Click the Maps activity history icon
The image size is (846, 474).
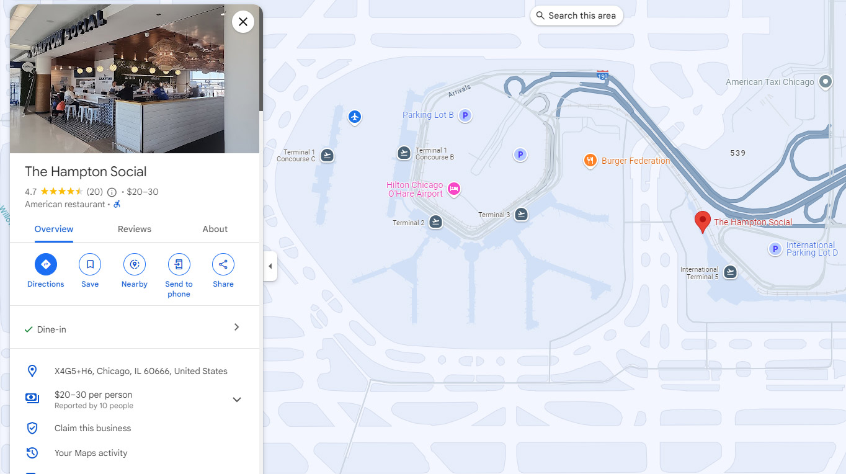point(32,453)
